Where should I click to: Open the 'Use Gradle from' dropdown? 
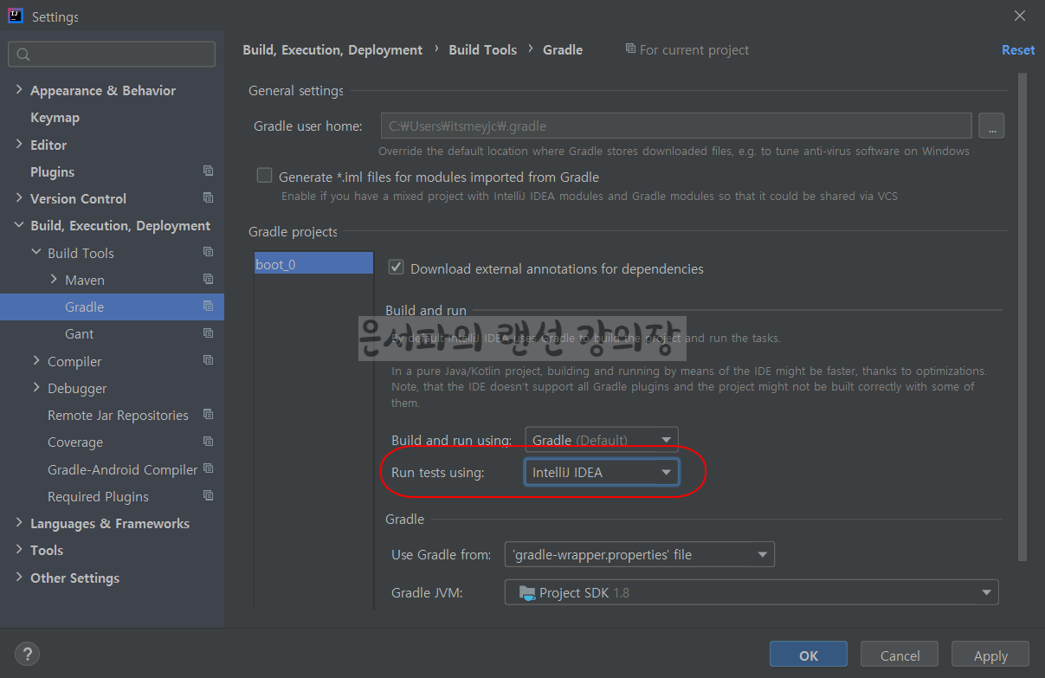point(640,554)
